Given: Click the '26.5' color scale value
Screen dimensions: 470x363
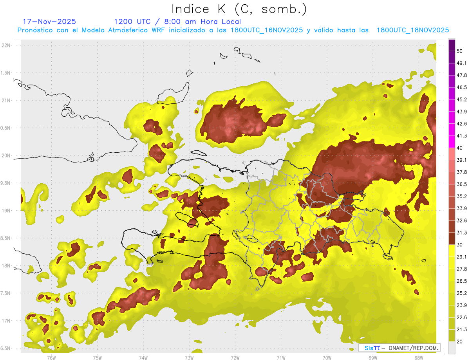Looking at the screenshot, I should click(x=462, y=281).
